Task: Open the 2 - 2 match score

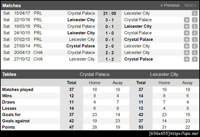Action: (109, 53)
